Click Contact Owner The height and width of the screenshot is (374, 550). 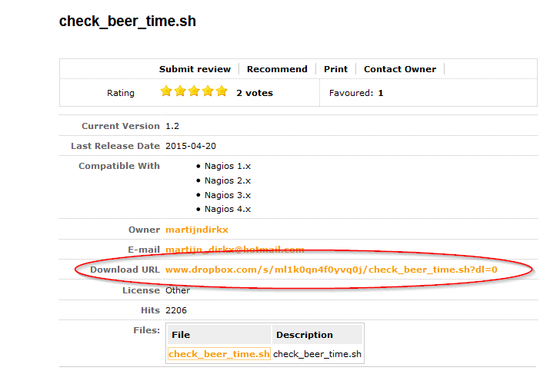pyautogui.click(x=400, y=69)
